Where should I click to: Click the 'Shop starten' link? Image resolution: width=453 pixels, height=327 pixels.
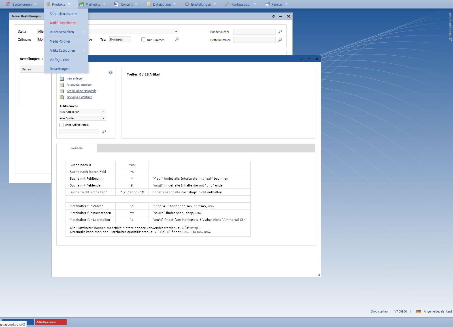click(x=379, y=312)
